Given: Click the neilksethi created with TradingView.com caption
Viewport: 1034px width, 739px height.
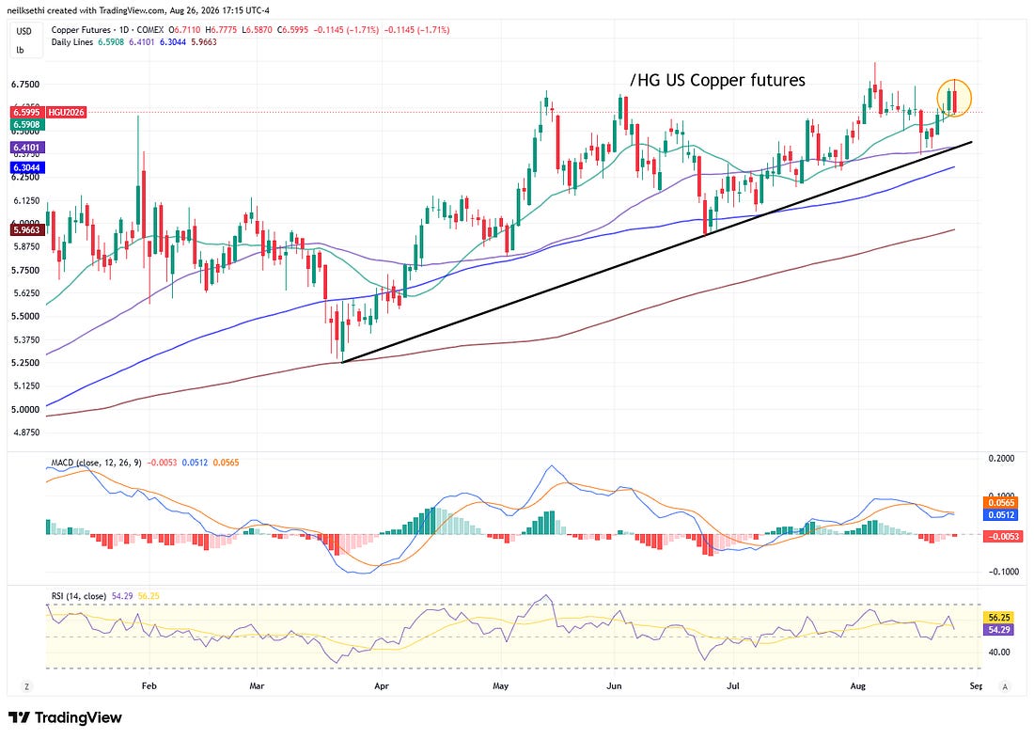Looking at the screenshot, I should coord(138,10).
